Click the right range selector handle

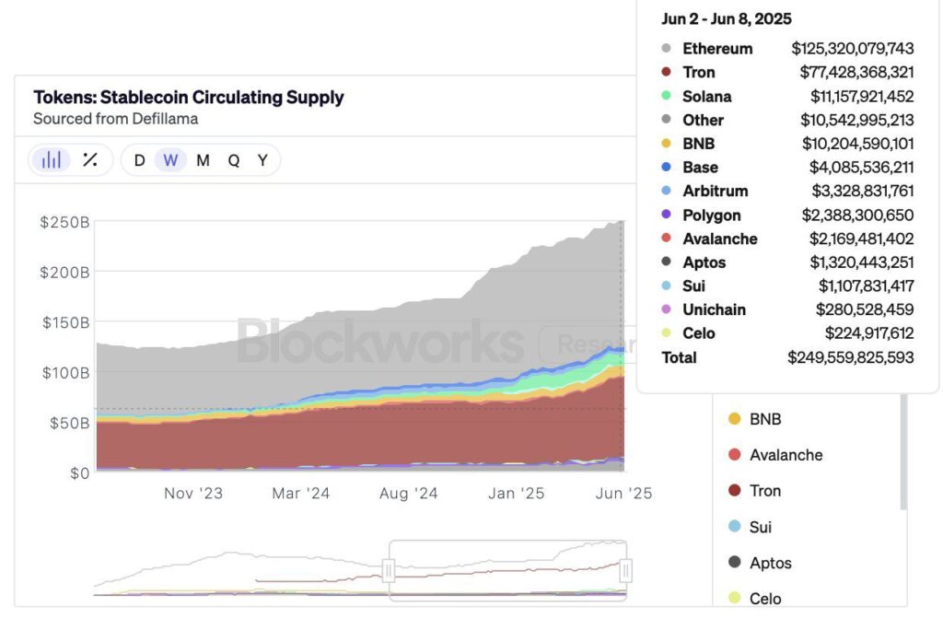tap(625, 571)
